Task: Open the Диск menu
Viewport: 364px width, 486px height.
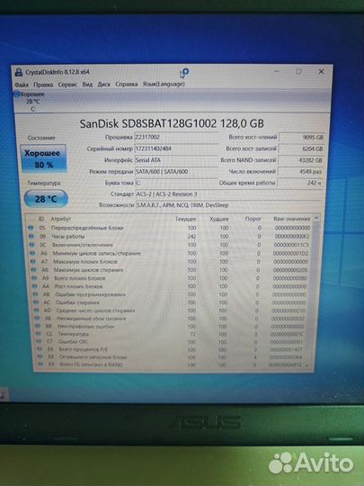Action: click(103, 85)
